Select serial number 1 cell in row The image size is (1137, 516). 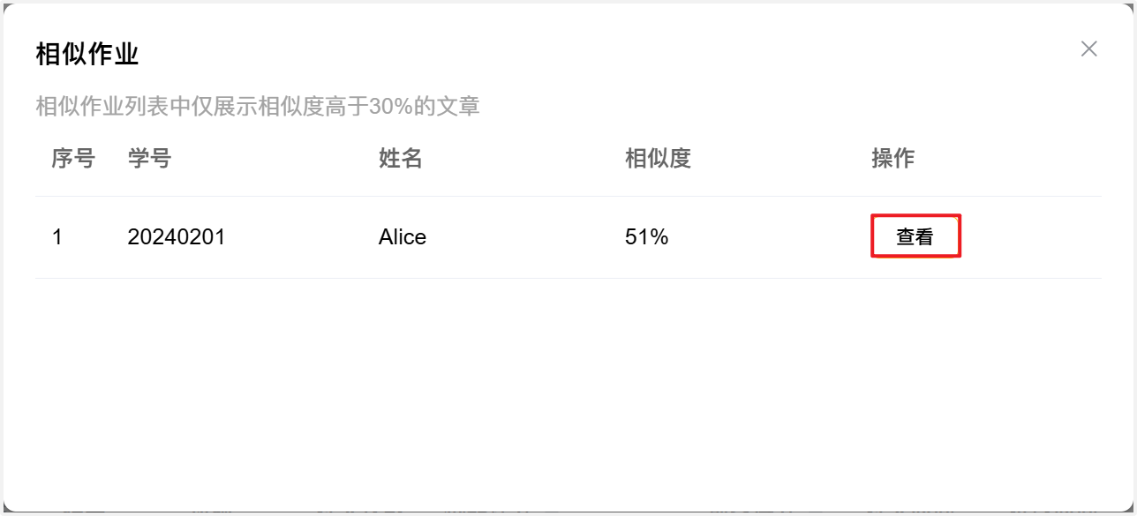click(57, 237)
